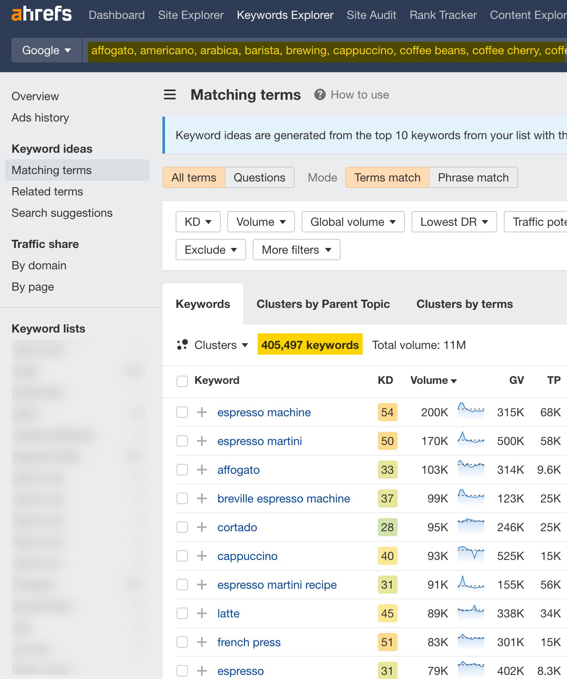The width and height of the screenshot is (567, 679).
Task: Check the breville espresso machine row checkbox
Action: [182, 498]
